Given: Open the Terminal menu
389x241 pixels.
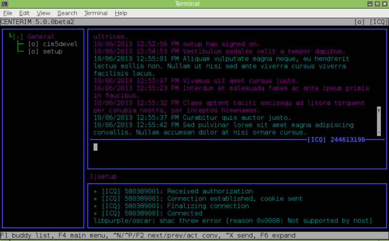Looking at the screenshot, I should pos(96,13).
